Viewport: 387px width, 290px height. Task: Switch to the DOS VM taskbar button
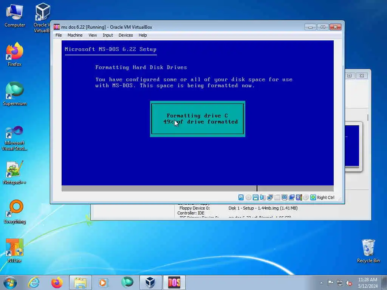click(x=174, y=282)
